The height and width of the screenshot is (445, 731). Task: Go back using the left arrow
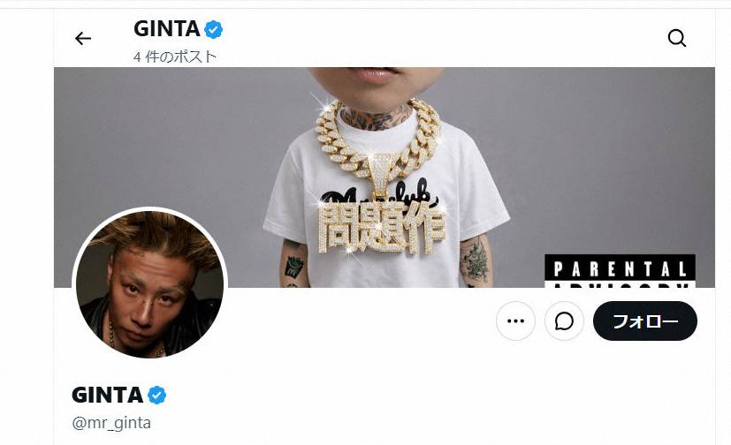[83, 38]
